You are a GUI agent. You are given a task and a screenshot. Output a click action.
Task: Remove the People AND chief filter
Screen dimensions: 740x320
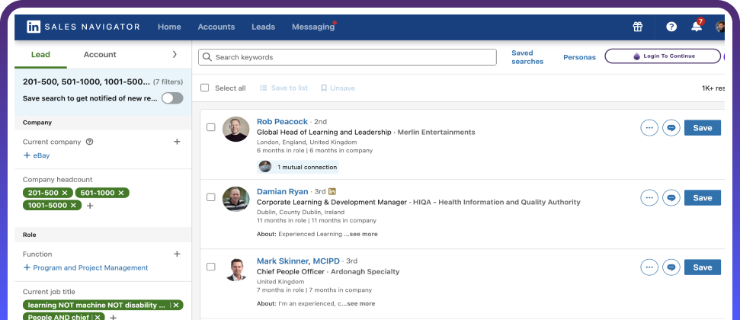(x=98, y=317)
